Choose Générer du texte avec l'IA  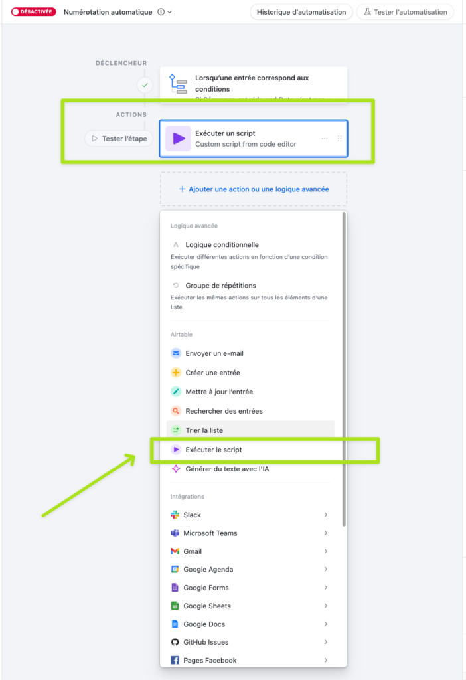click(x=227, y=469)
